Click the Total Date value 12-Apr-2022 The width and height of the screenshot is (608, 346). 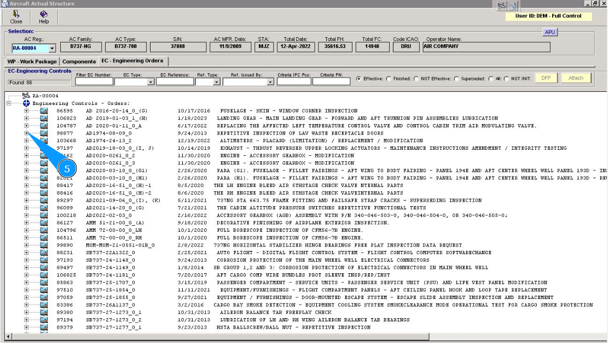pos(296,47)
